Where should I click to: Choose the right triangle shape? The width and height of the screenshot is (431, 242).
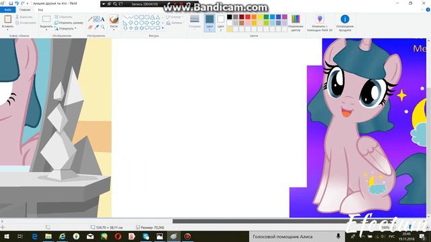point(125,22)
